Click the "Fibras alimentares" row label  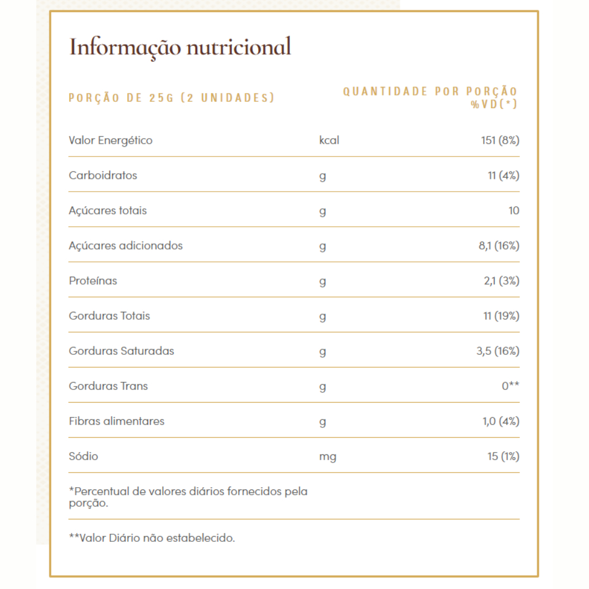[116, 421]
